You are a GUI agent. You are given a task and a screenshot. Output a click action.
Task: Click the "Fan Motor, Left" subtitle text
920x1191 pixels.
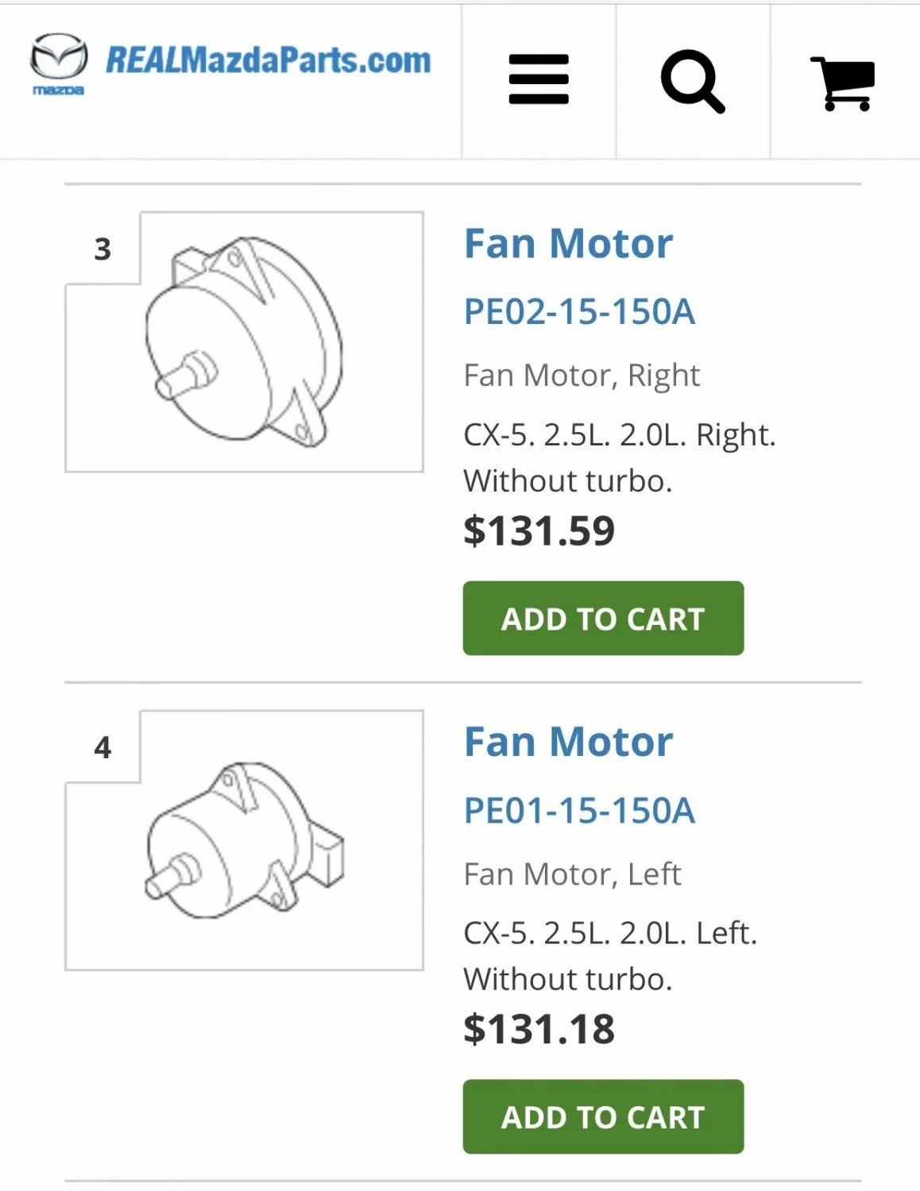[x=572, y=874]
